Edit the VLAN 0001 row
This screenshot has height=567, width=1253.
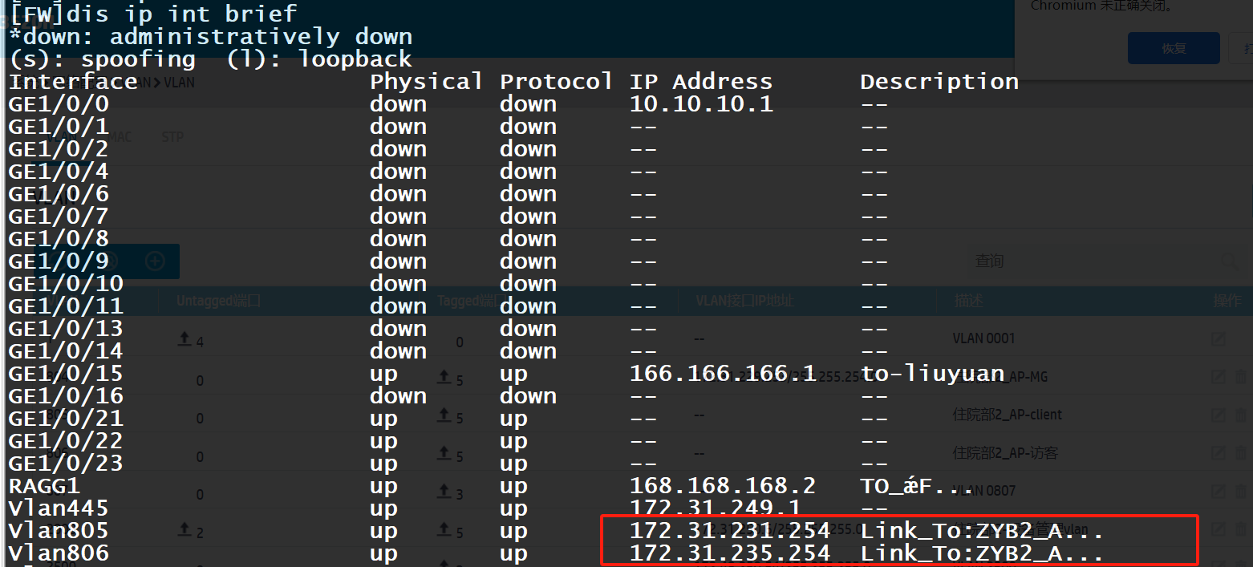1219,338
